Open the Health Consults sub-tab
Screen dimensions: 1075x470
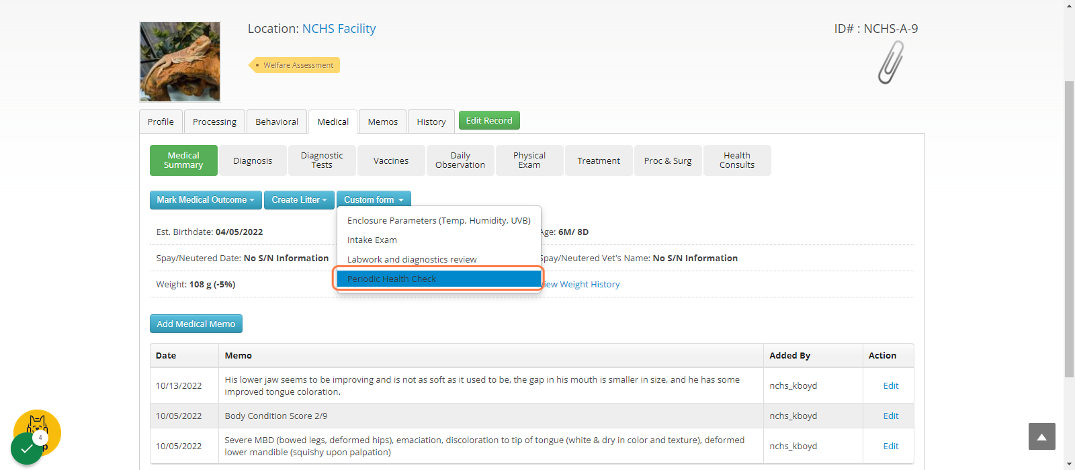tap(737, 160)
